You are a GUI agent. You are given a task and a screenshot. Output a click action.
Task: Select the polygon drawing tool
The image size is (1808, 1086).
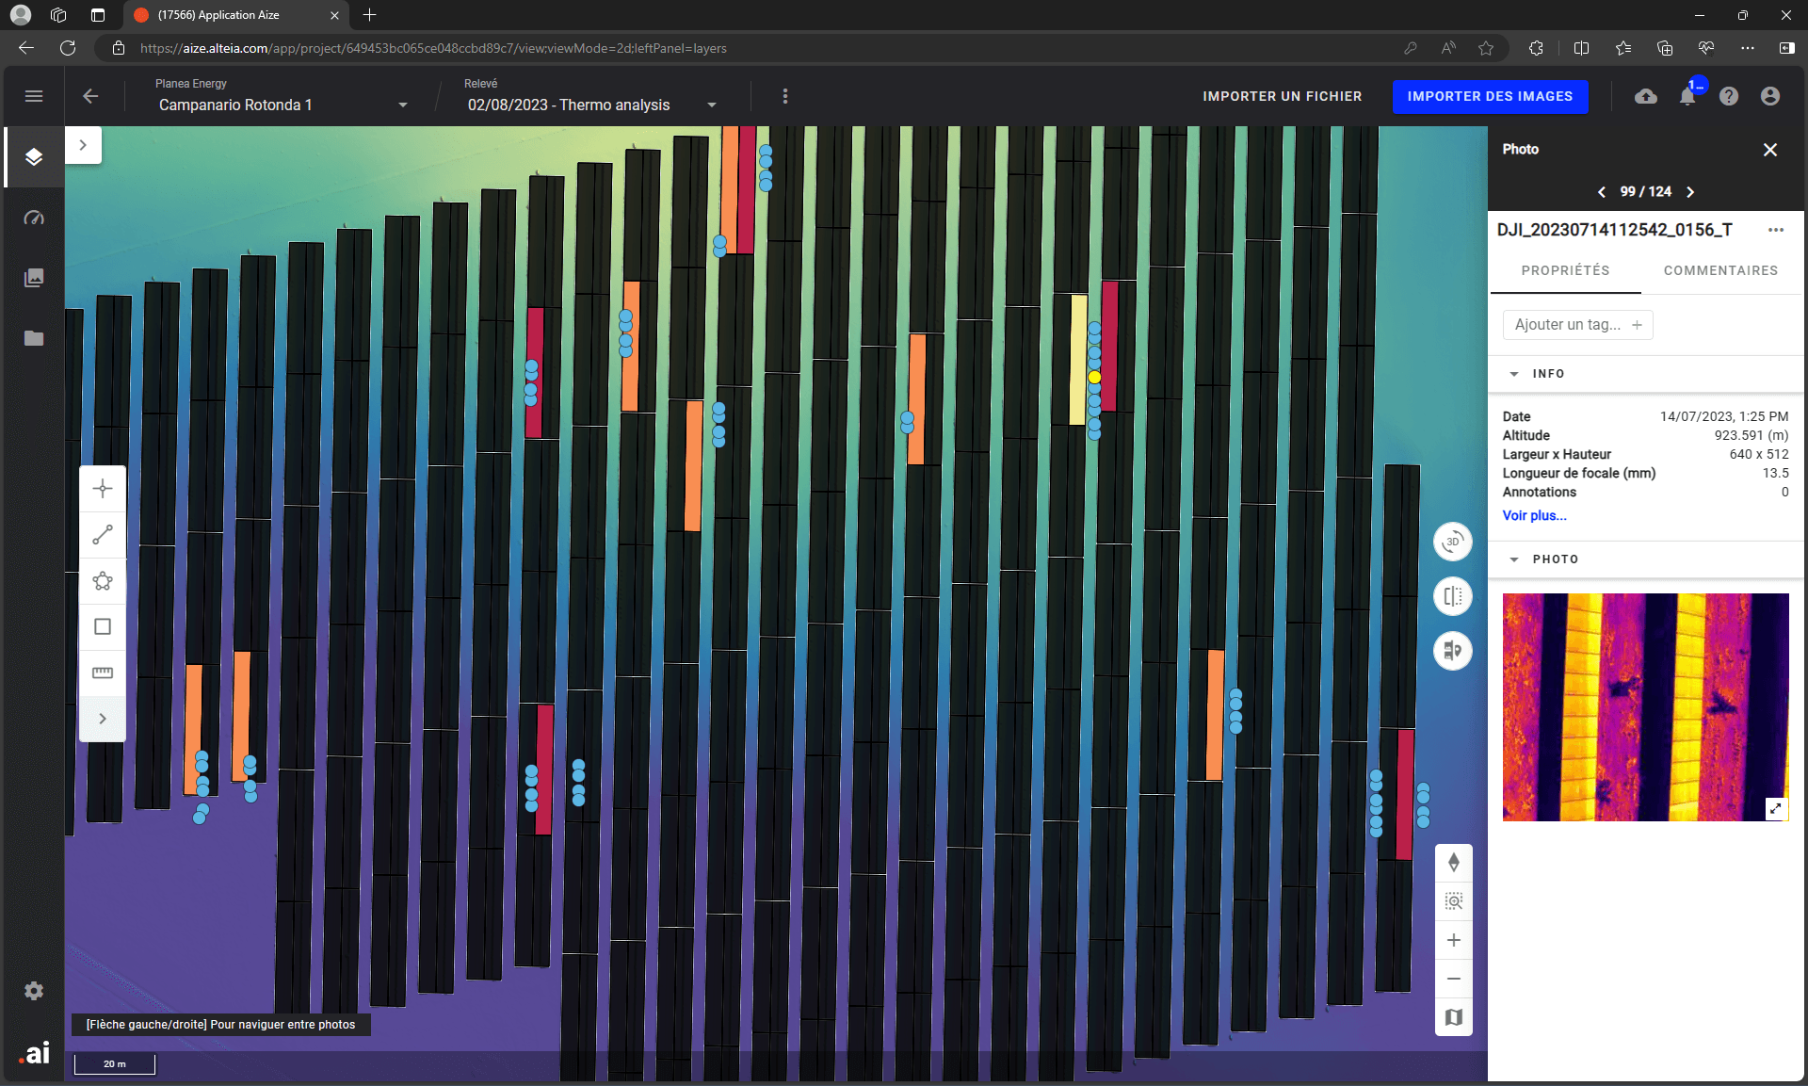tap(103, 580)
